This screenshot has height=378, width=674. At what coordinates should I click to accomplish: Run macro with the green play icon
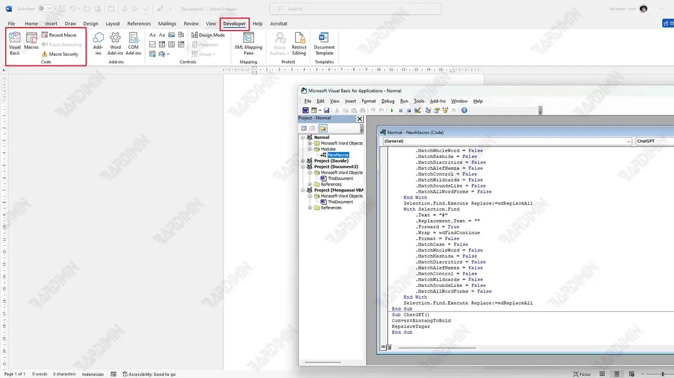point(392,110)
